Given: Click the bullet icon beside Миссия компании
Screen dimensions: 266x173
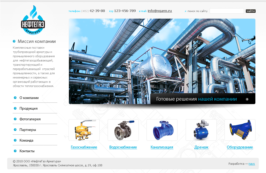Looking at the screenshot, I should pos(14,41).
